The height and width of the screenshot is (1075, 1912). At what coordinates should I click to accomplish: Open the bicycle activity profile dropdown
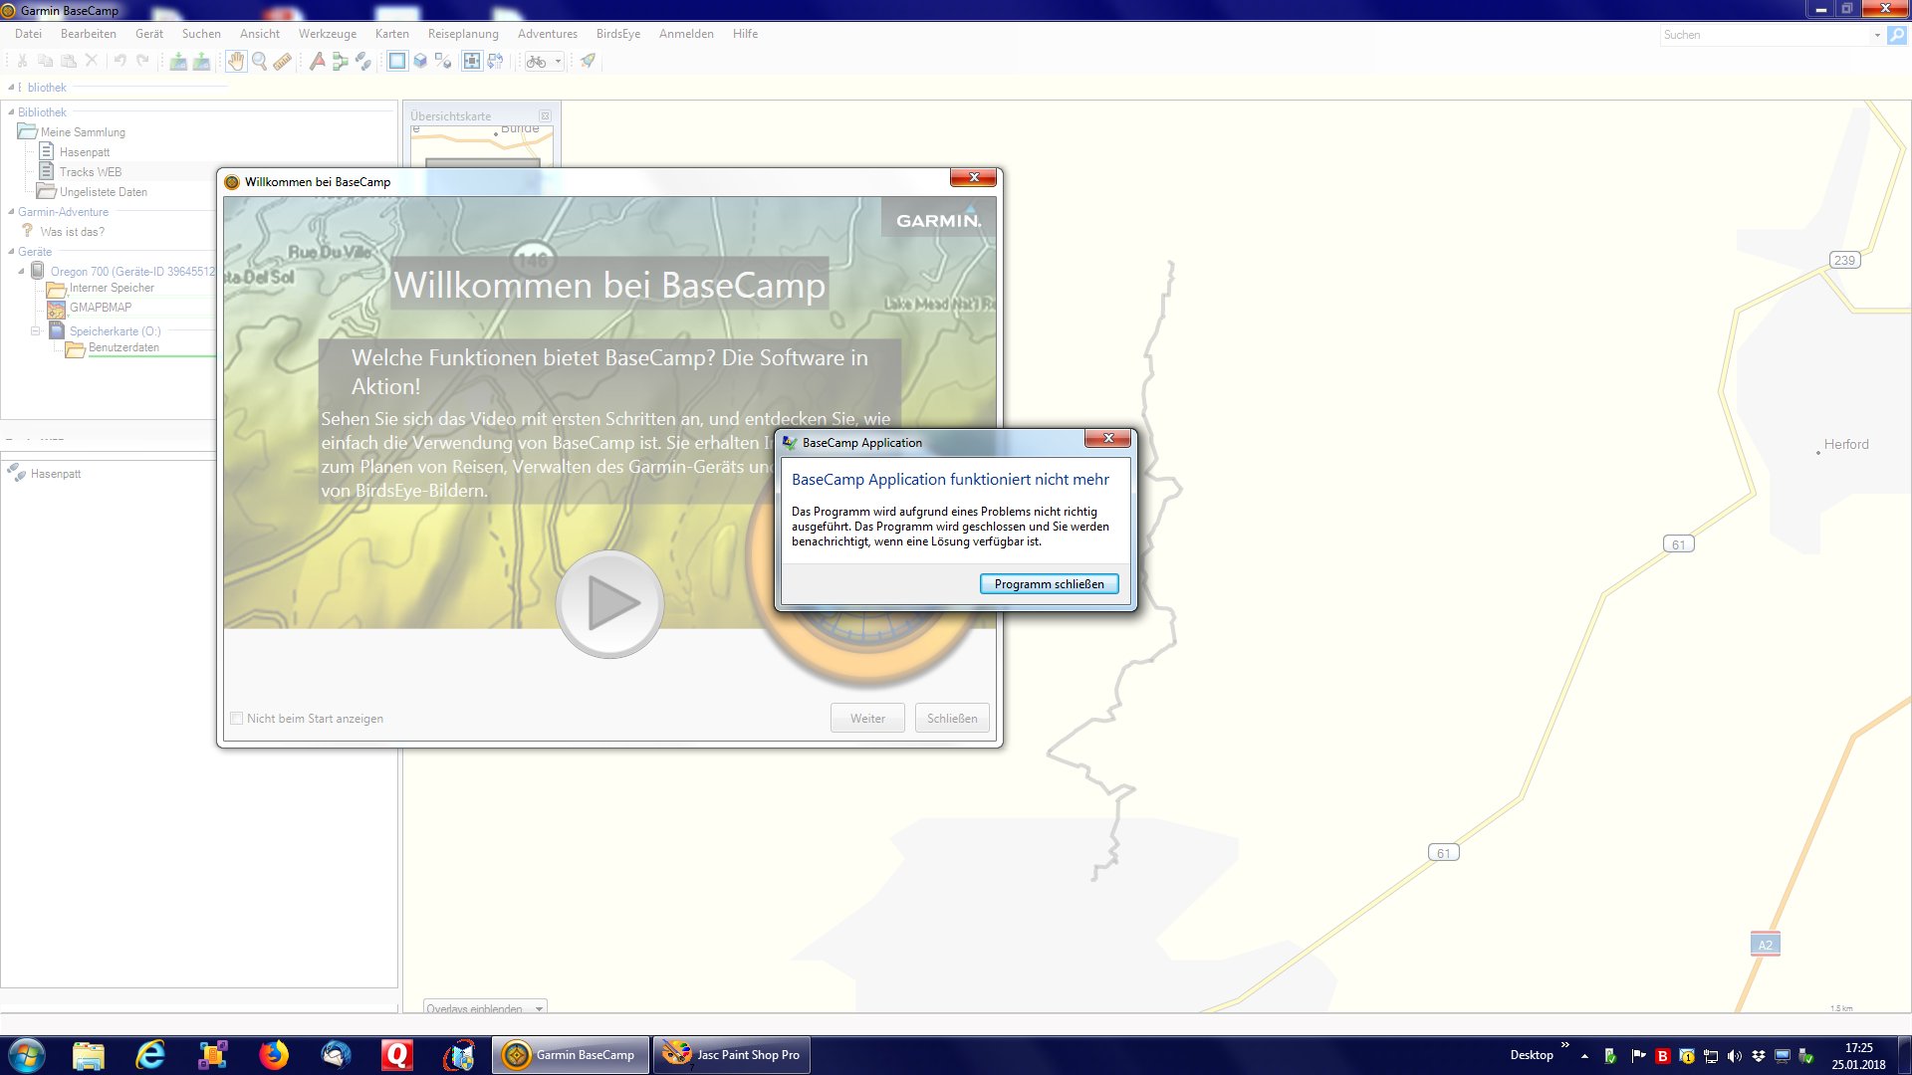coord(558,62)
